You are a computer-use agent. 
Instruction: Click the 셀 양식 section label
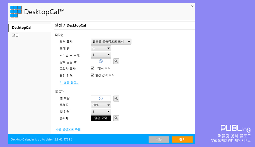60,92
